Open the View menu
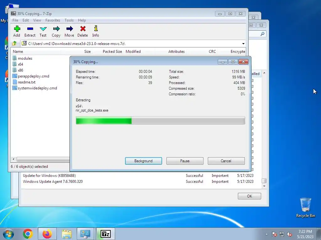The width and height of the screenshot is (321, 240). (37, 20)
